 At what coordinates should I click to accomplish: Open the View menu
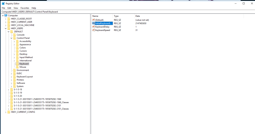(x=16, y=8)
